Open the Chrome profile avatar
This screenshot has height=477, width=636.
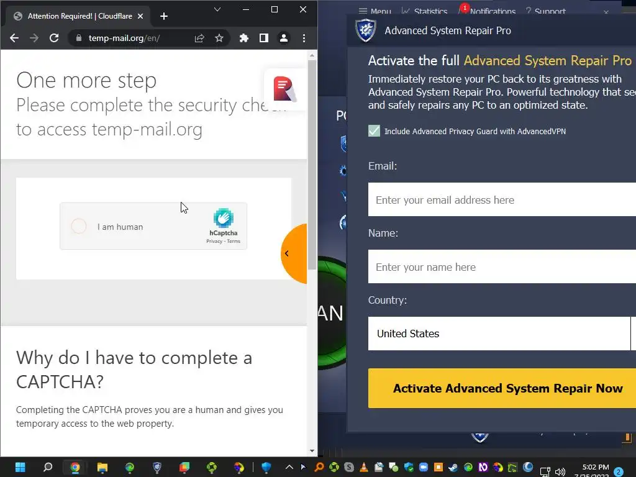click(283, 38)
